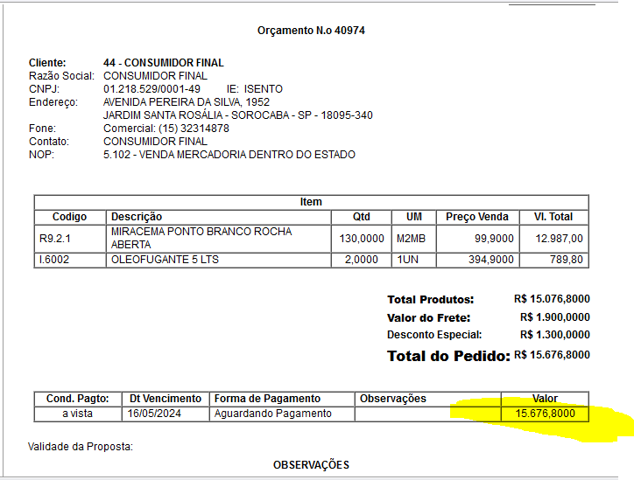The width and height of the screenshot is (634, 480).
Task: Select the CNPJ number 01.218.529/0001-49
Action: [151, 89]
